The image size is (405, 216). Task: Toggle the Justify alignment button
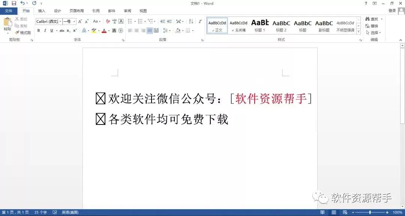pos(150,31)
